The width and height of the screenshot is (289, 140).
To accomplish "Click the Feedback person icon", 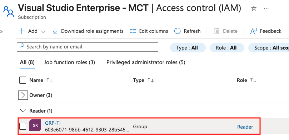I will (x=253, y=31).
